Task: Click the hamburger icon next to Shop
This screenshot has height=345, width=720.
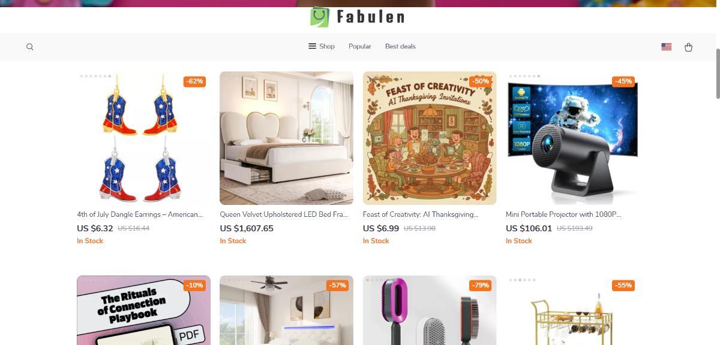Action: (x=312, y=46)
